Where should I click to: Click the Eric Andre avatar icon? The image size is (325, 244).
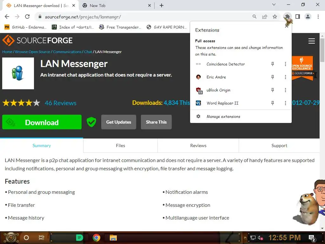198,77
